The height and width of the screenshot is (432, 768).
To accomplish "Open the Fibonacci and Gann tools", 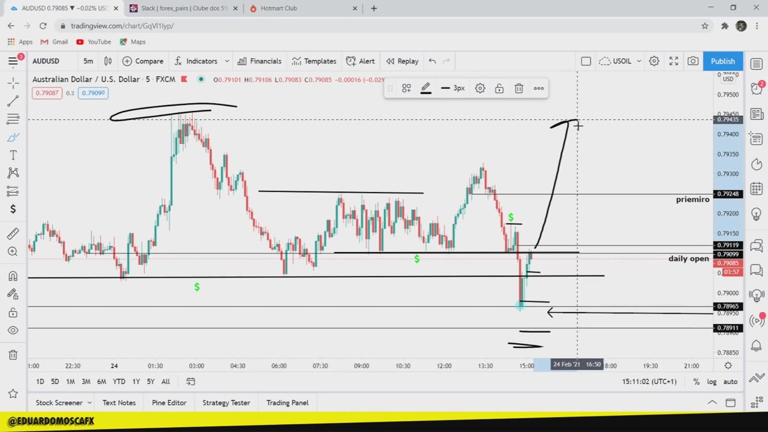I will click(x=13, y=119).
